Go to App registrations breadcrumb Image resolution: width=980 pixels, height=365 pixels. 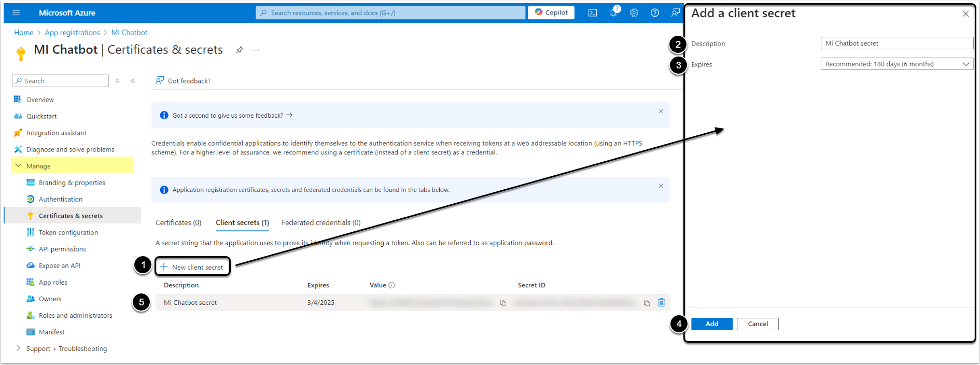point(73,33)
